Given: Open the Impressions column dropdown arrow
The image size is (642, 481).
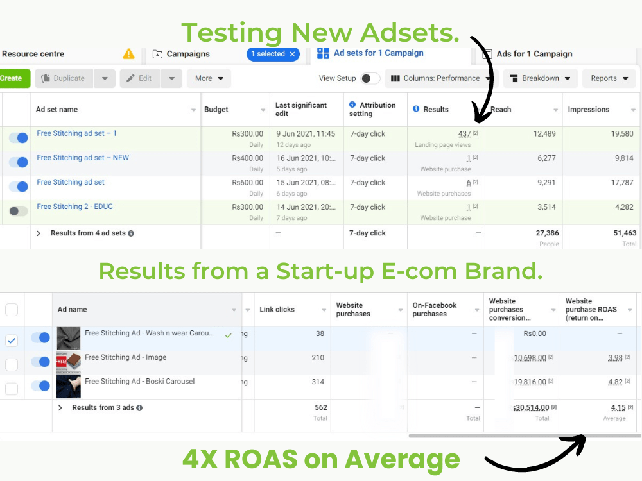Looking at the screenshot, I should pos(633,110).
